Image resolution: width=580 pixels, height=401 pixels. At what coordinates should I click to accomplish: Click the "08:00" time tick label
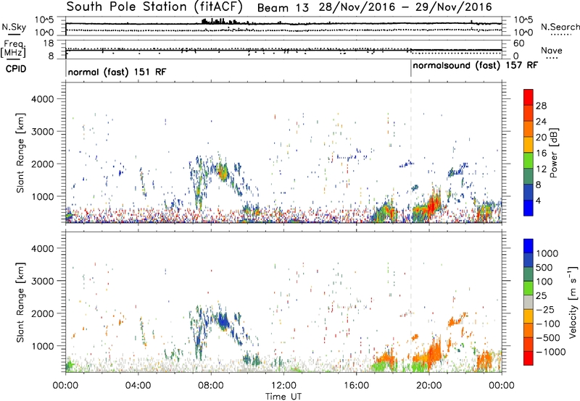[x=211, y=386]
